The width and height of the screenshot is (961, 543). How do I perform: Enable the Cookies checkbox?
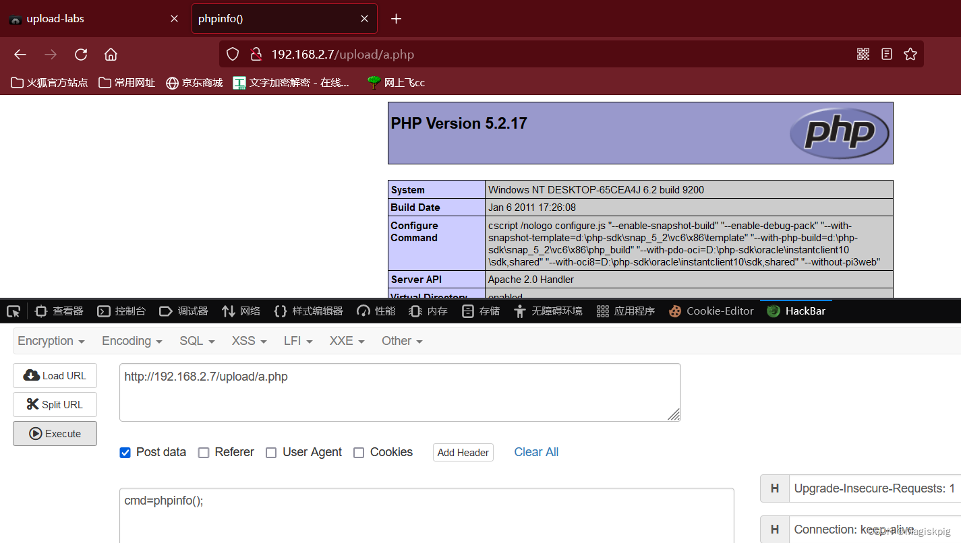tap(359, 452)
